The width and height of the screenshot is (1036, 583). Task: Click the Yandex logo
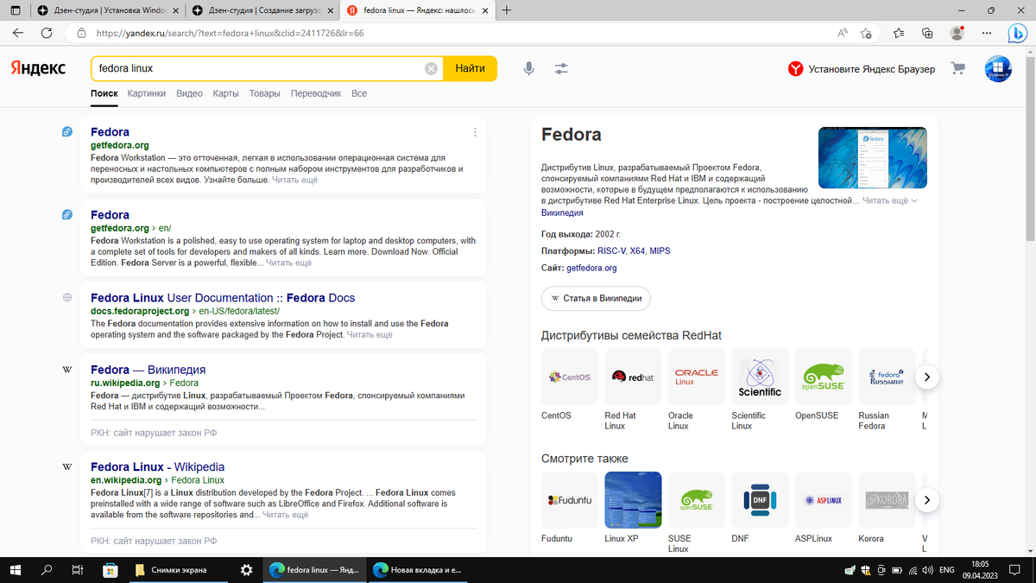[38, 68]
